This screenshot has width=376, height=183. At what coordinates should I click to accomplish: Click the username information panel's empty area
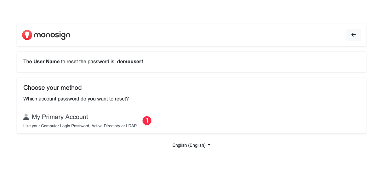coord(252,62)
